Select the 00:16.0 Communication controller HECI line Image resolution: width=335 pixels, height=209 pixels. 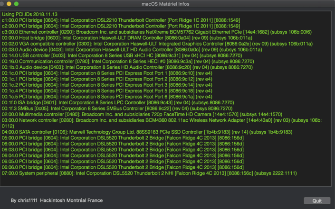128,61
